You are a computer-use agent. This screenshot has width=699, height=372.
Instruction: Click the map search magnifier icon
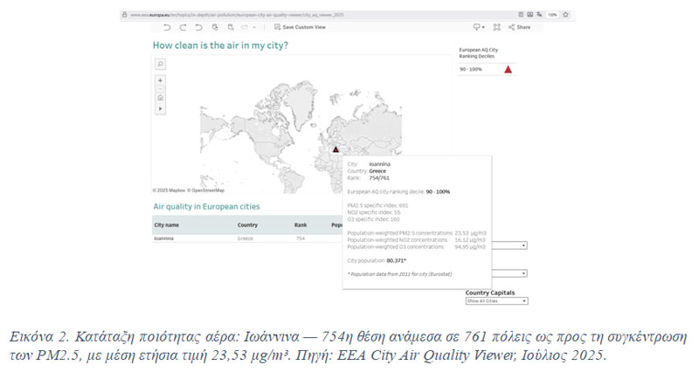(160, 64)
